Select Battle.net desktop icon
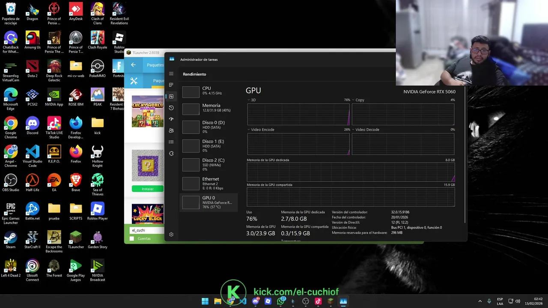The width and height of the screenshot is (548, 308). 33,211
